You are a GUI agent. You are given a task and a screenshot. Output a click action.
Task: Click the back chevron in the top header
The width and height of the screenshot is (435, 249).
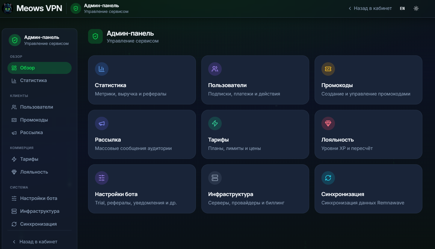click(350, 8)
